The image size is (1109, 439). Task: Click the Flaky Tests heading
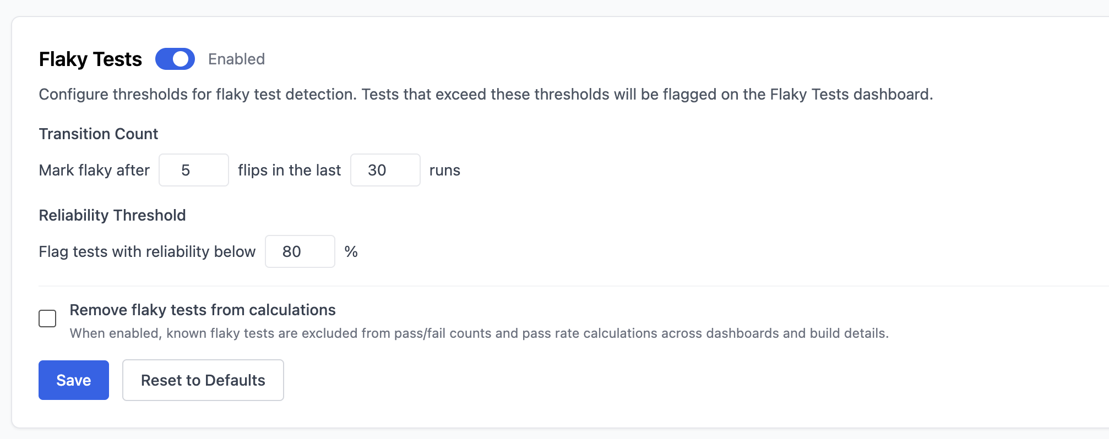[x=90, y=59]
